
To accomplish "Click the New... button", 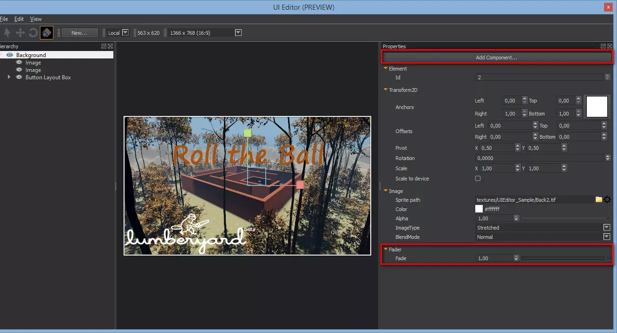I will click(79, 33).
